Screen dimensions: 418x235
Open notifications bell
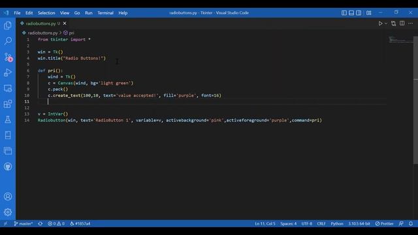tap(411, 223)
